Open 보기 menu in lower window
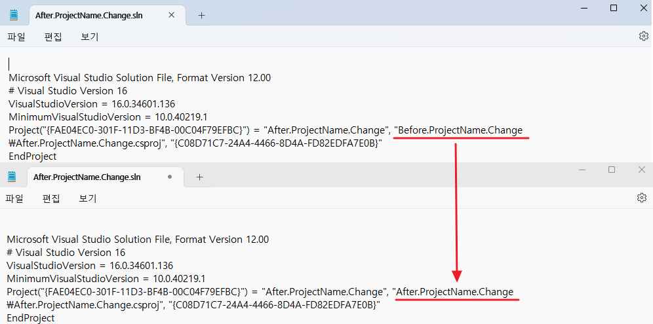Screen dimensions: 653x324 (x=88, y=198)
